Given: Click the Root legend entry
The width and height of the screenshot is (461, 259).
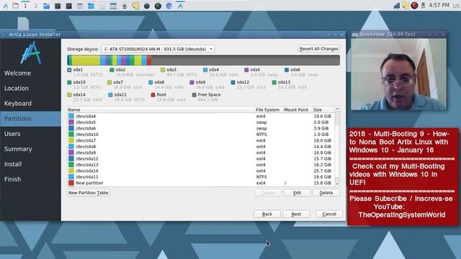Looking at the screenshot, I should click(x=168, y=97).
